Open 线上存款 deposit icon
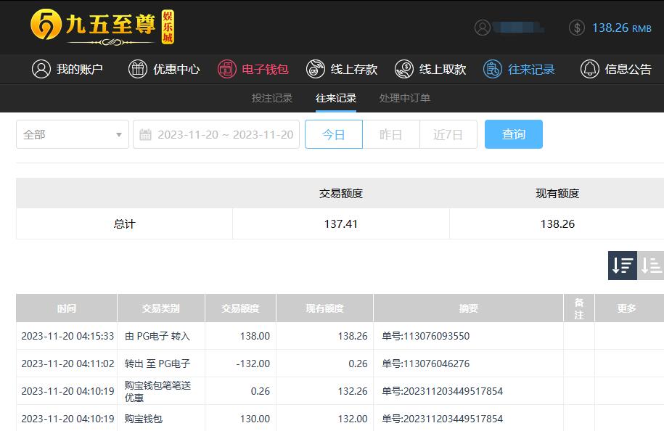Screen dimensions: 664x431 (x=315, y=69)
